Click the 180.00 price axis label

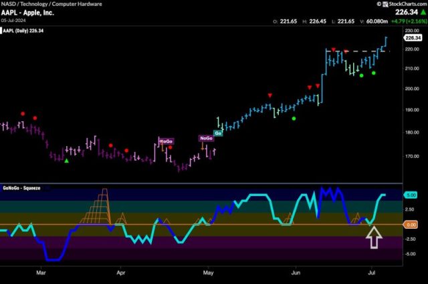(412, 133)
